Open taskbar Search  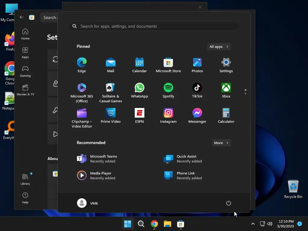pos(141,224)
